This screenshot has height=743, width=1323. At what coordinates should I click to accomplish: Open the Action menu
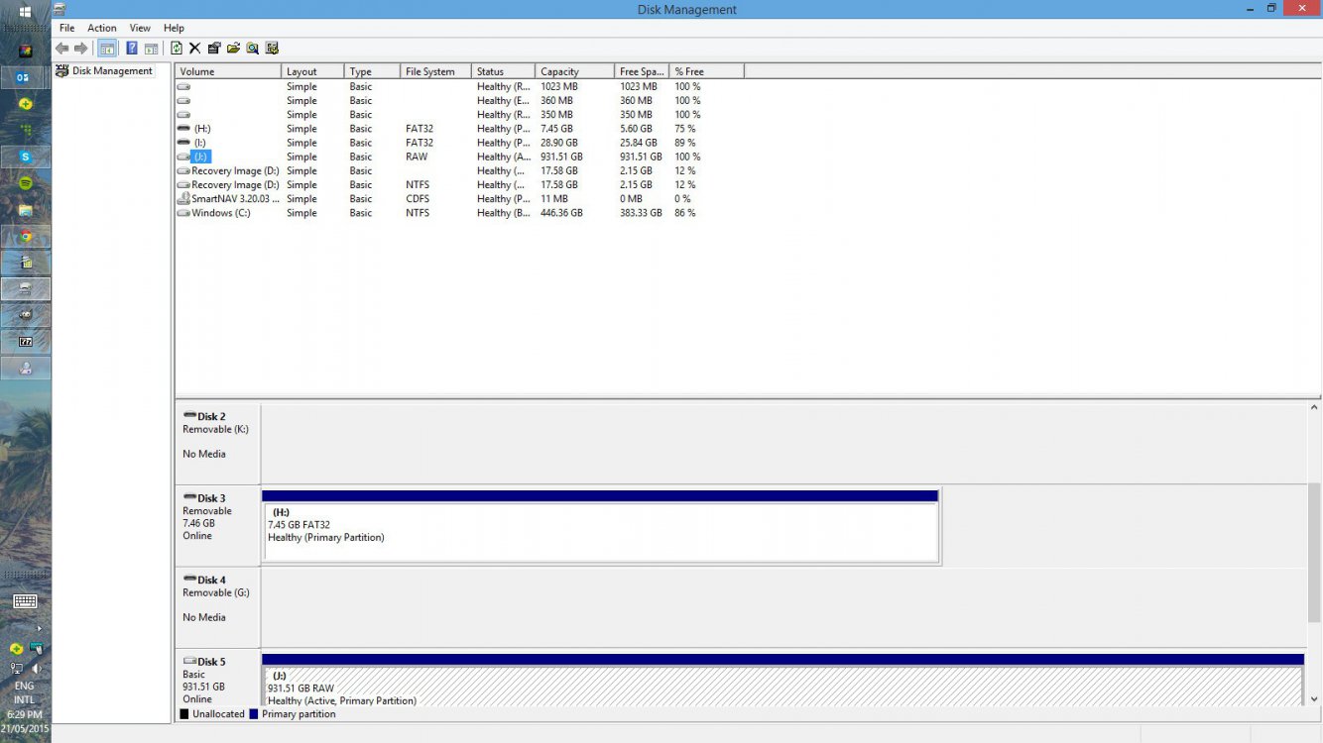101,28
